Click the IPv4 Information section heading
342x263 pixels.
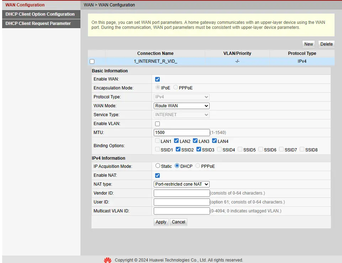(x=109, y=158)
